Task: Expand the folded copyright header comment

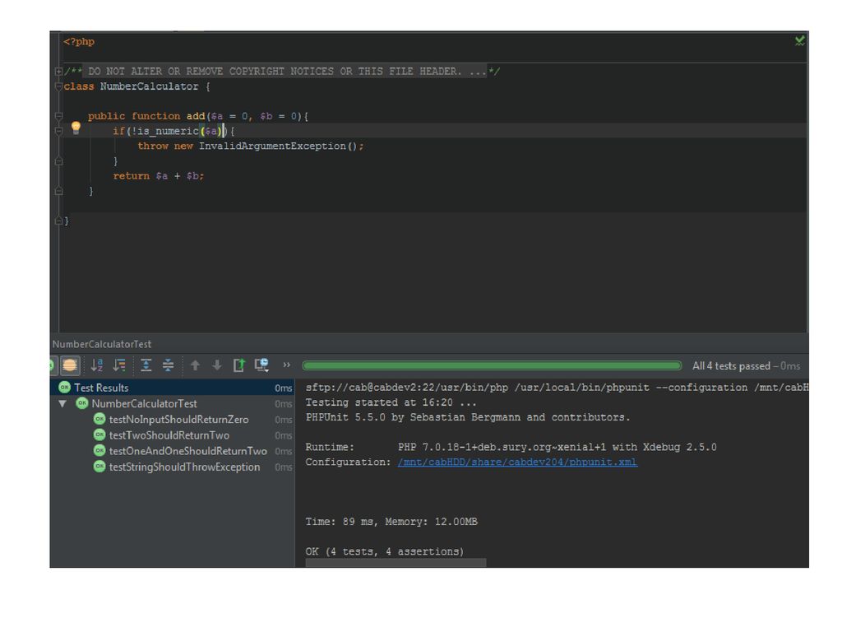Action: (x=58, y=72)
